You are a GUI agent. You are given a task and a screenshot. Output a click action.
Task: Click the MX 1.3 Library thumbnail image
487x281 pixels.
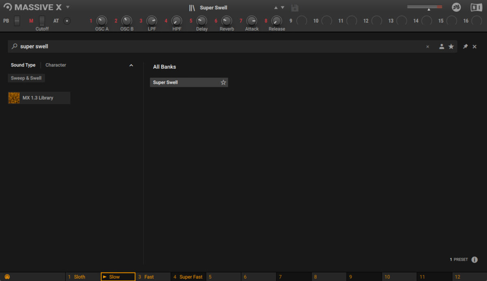click(14, 98)
